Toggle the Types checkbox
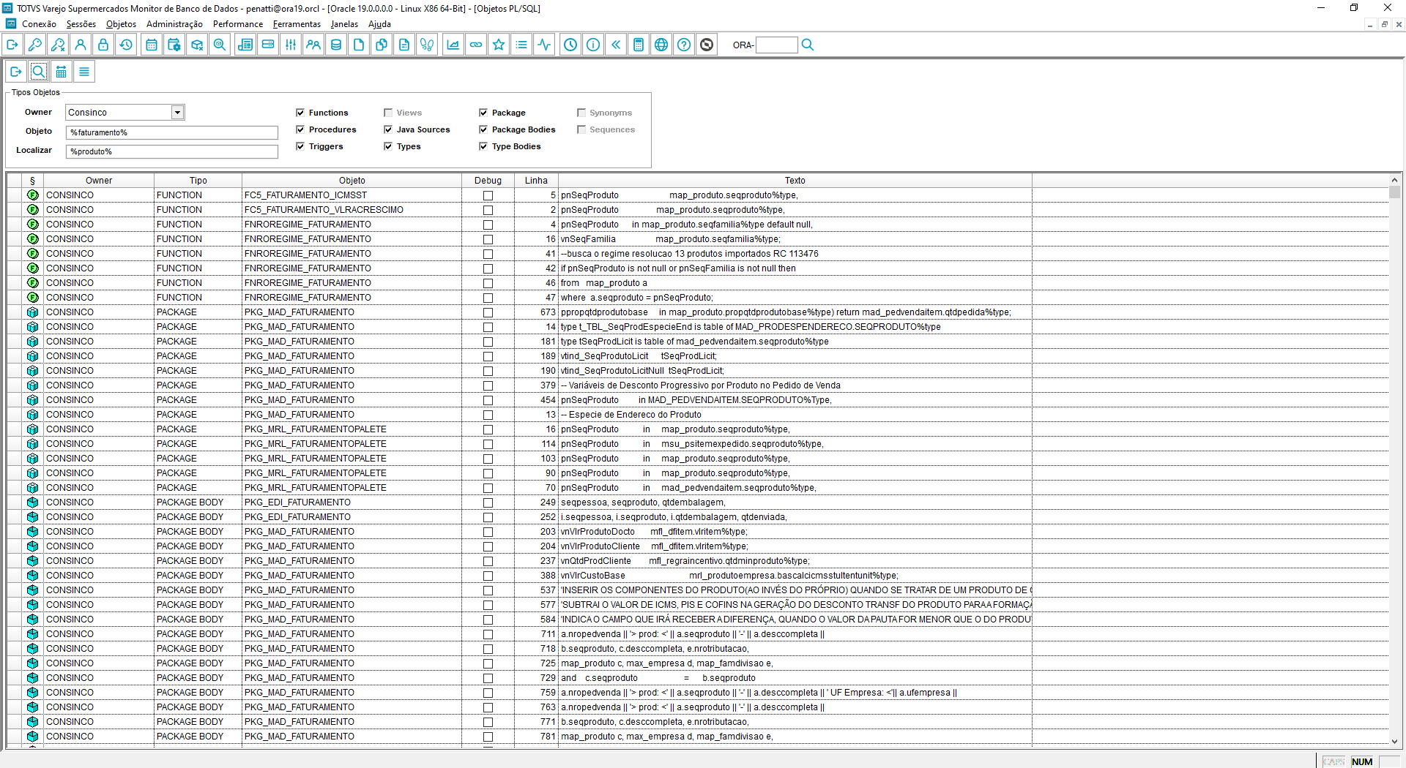Screen dimensions: 1406x768 (x=388, y=146)
